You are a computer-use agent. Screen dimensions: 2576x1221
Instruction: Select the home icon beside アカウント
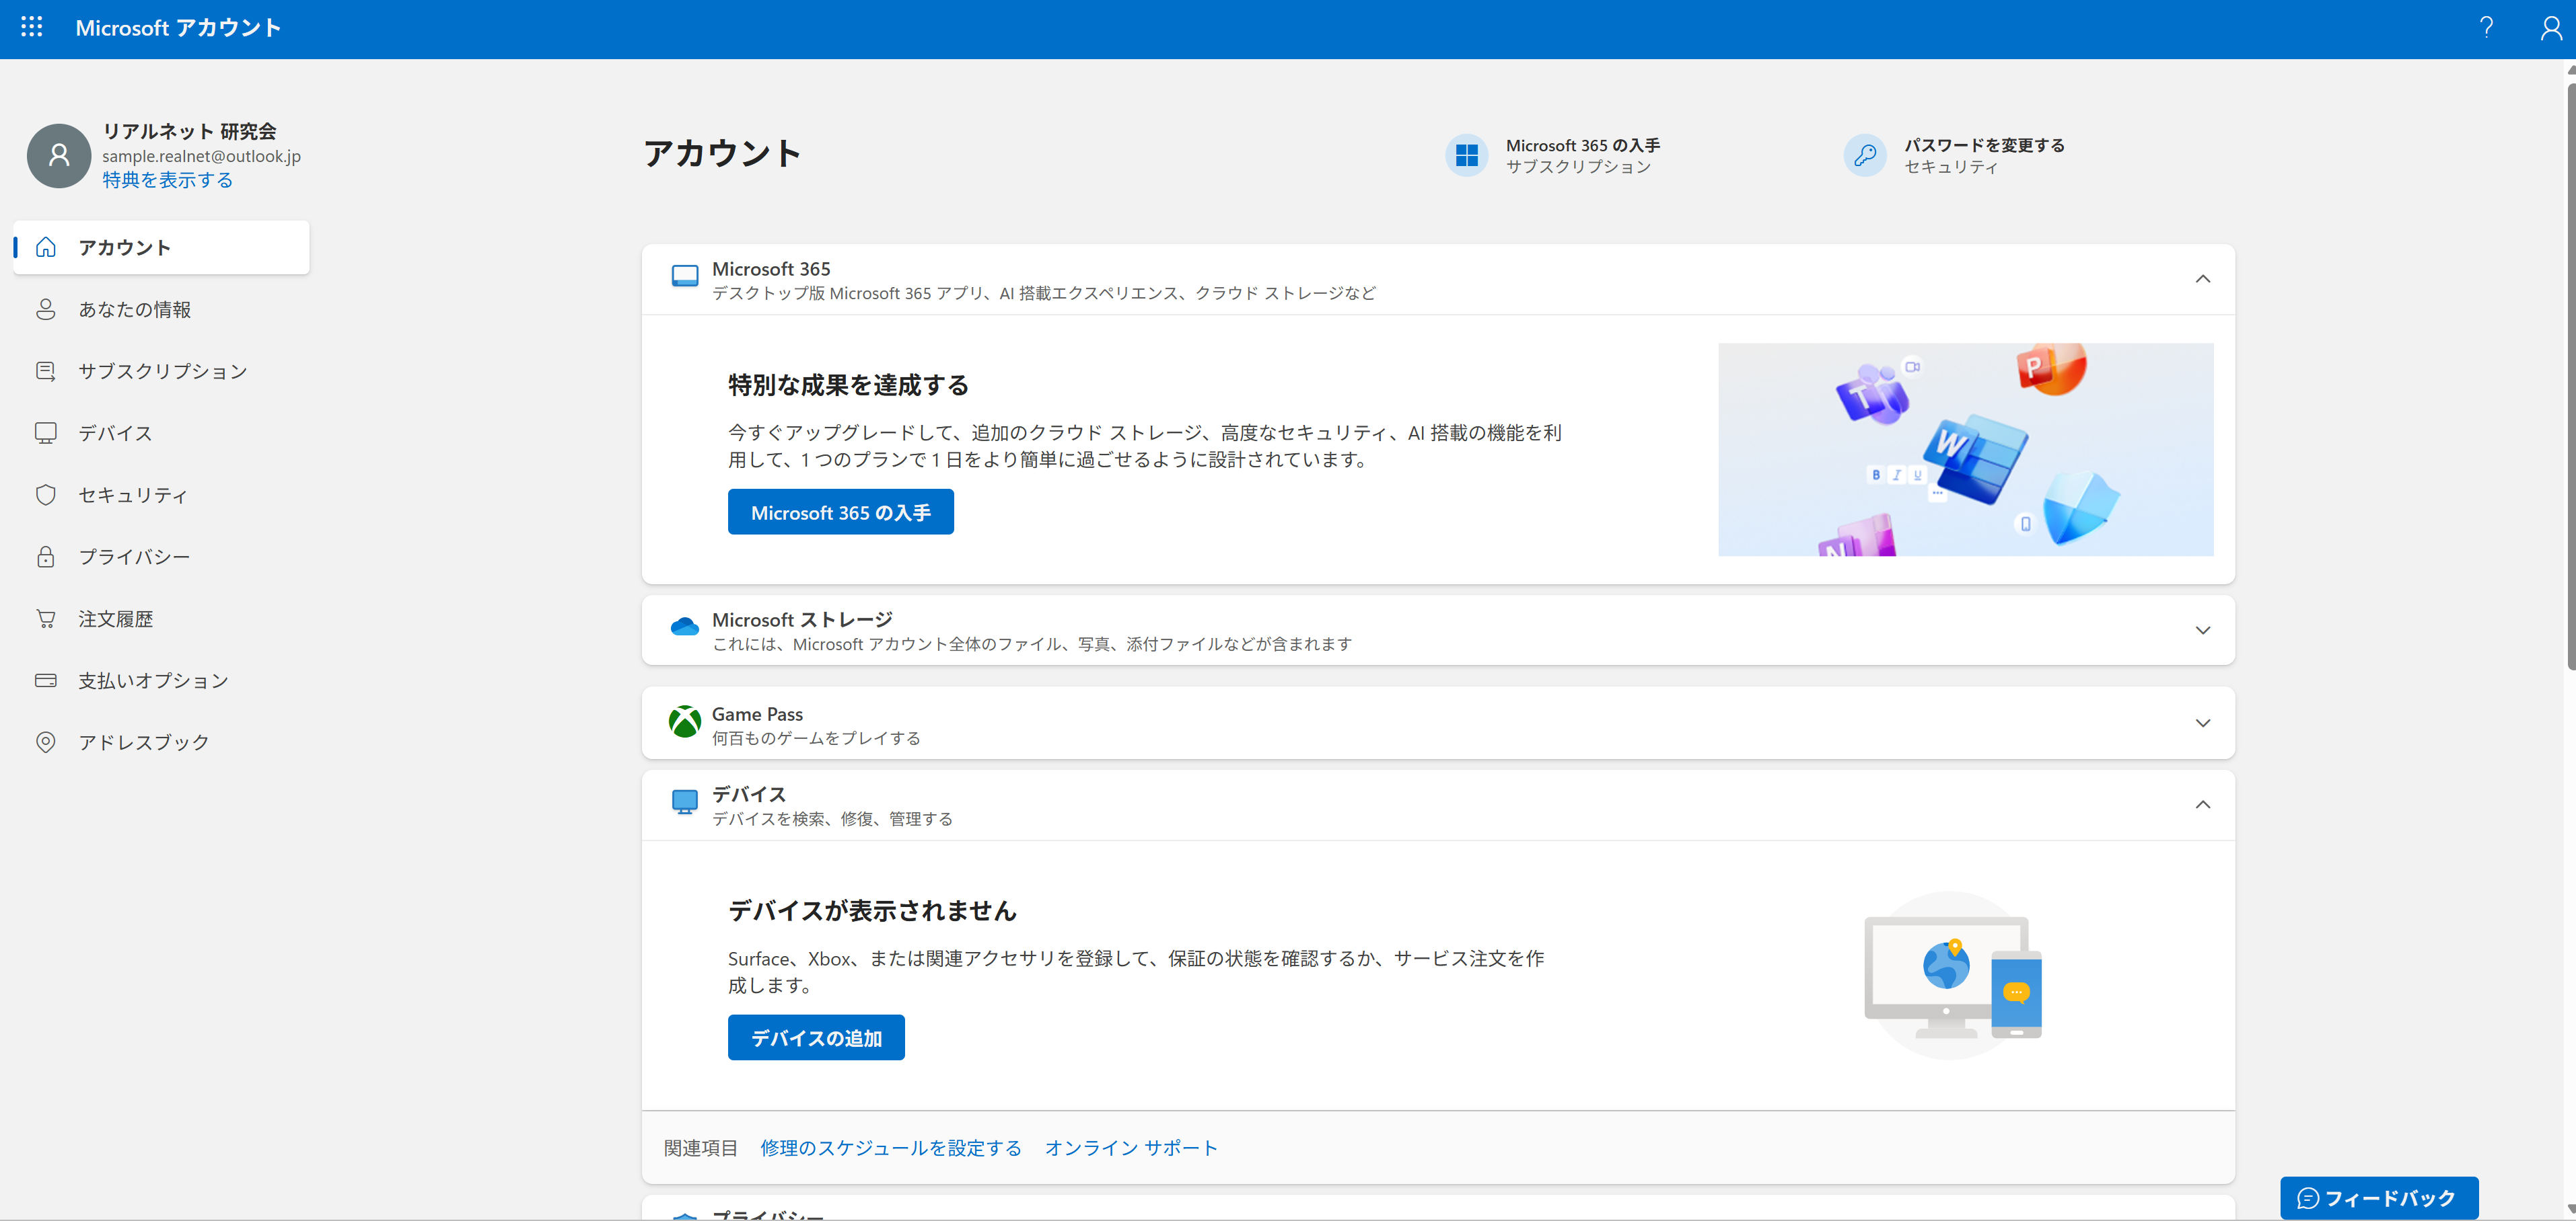coord(45,247)
